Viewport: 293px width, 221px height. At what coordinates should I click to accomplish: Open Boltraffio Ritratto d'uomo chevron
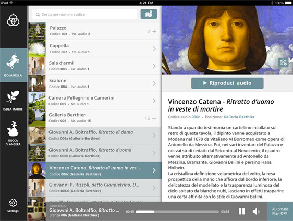click(x=154, y=153)
